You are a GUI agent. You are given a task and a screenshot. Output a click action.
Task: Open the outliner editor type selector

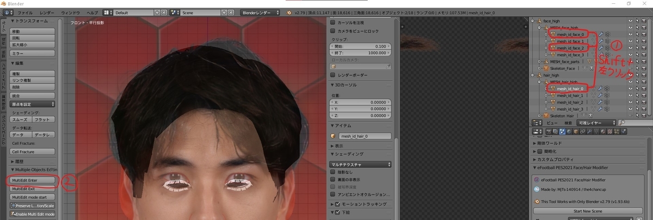coord(537,122)
